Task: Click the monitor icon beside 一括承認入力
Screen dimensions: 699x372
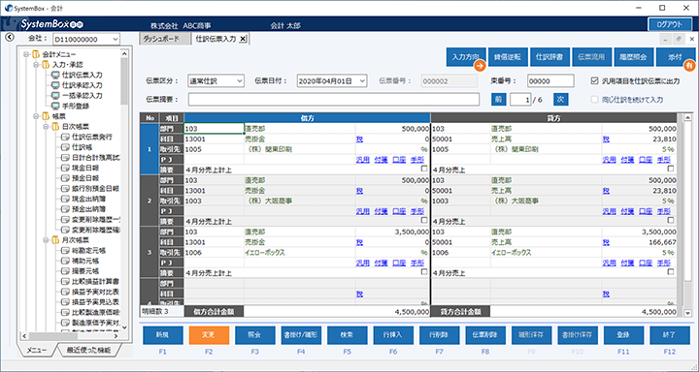Action: click(x=55, y=95)
